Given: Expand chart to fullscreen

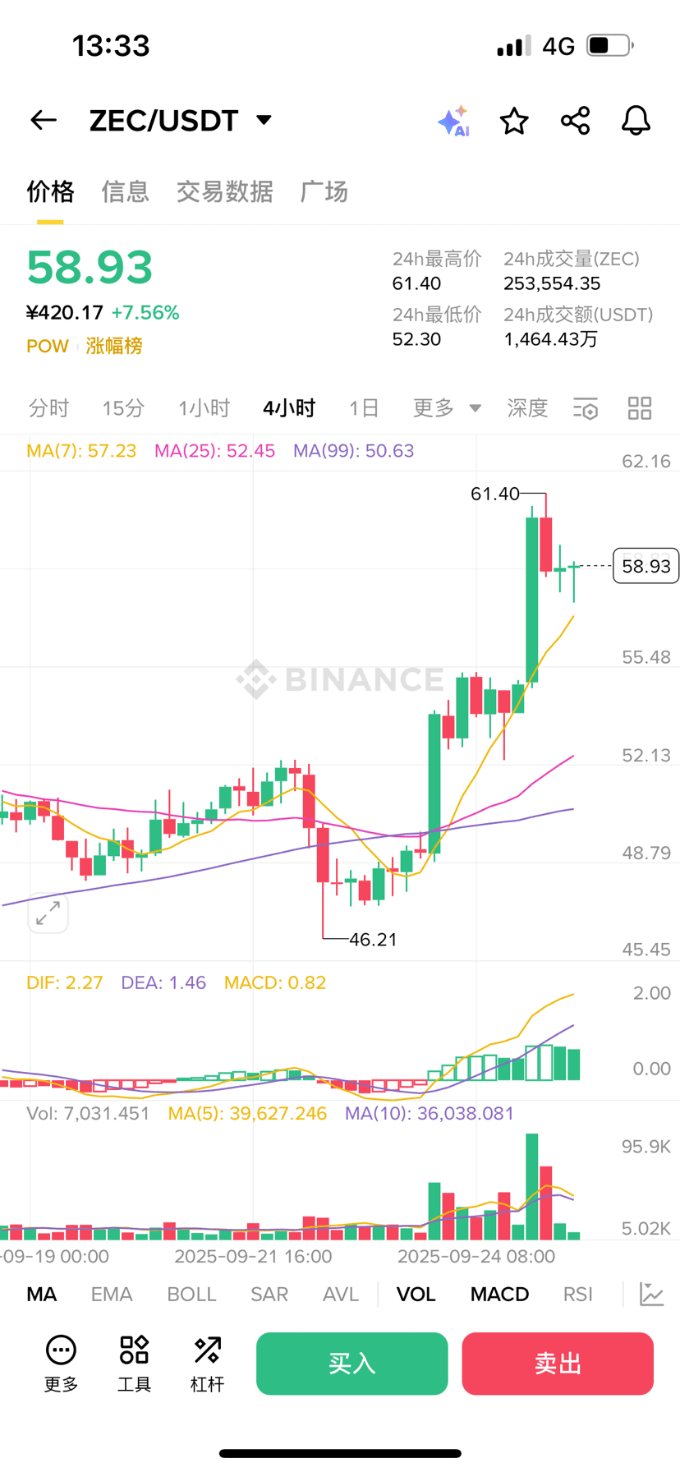Looking at the screenshot, I should (x=48, y=913).
